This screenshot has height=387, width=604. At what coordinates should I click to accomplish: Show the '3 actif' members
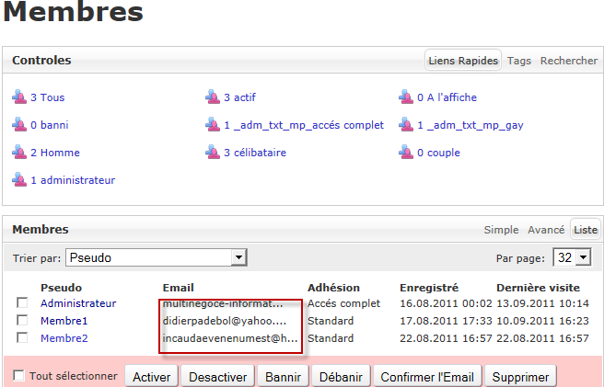click(239, 97)
